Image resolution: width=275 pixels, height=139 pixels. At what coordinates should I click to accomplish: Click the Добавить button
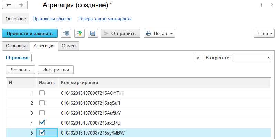(20, 70)
